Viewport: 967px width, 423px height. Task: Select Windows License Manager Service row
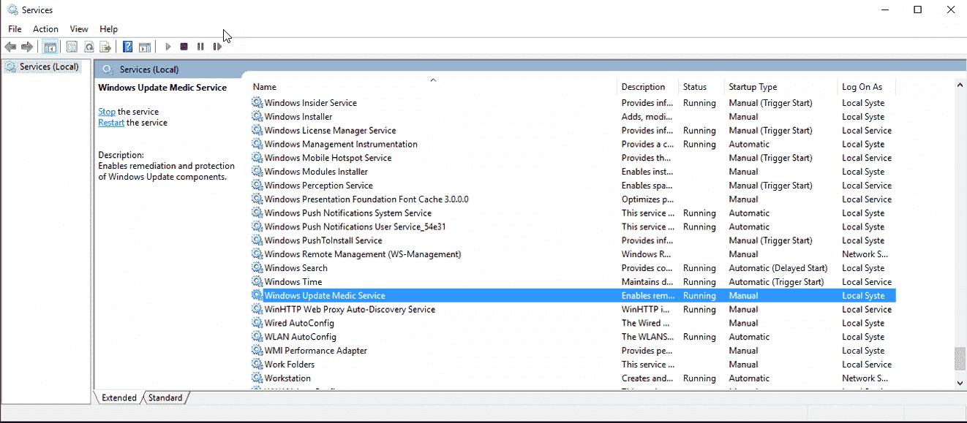tap(573, 131)
